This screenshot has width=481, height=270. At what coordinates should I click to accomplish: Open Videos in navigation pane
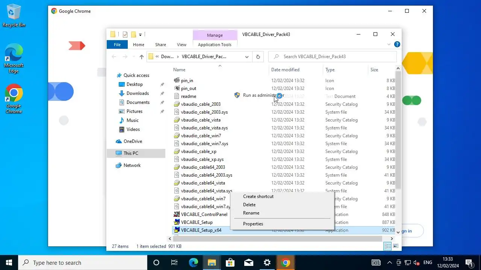coord(133,129)
